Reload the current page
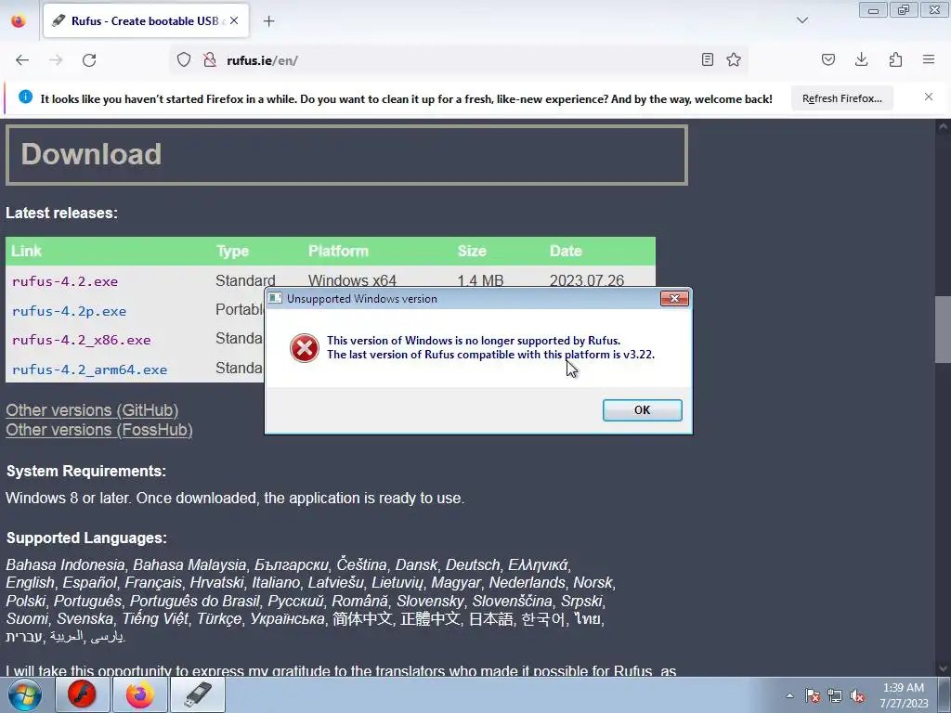 [x=89, y=60]
